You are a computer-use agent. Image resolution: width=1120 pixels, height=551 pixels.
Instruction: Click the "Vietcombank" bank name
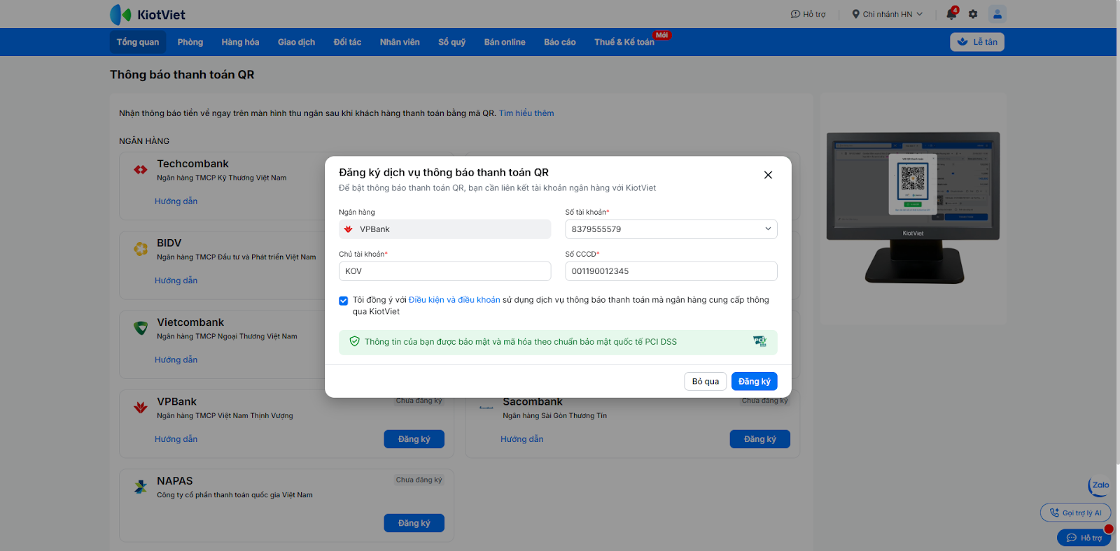(190, 322)
